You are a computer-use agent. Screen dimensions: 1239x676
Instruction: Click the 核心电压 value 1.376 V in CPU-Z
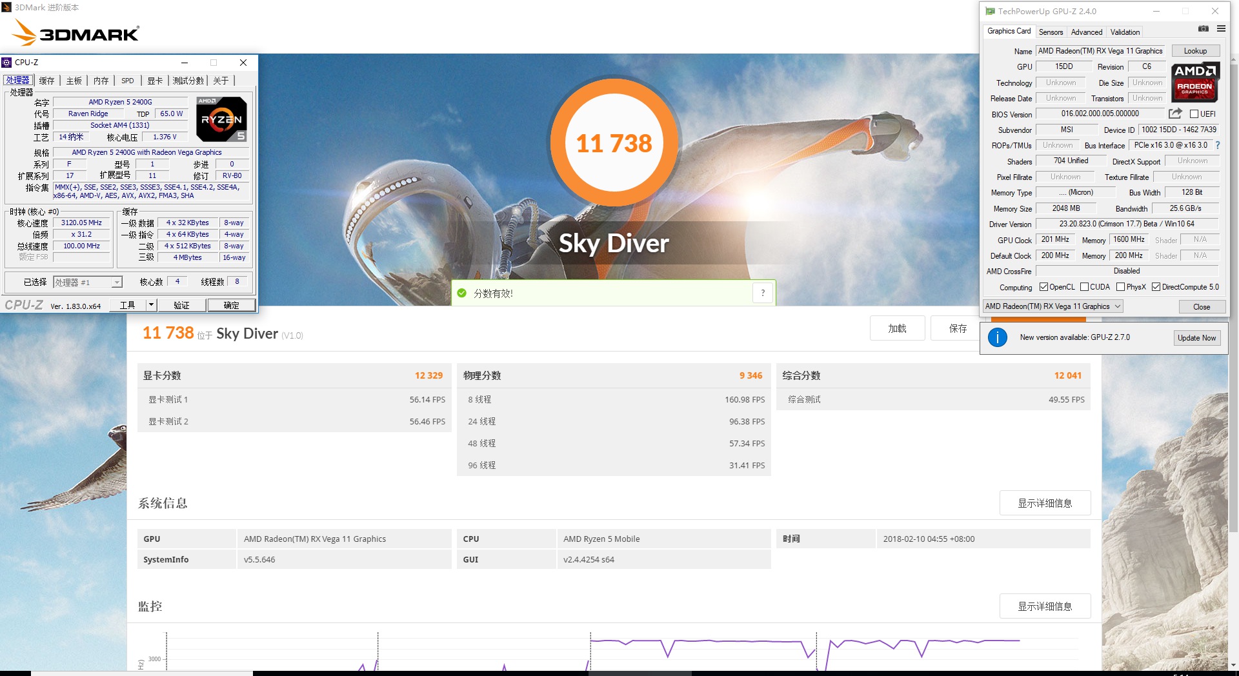click(x=165, y=137)
